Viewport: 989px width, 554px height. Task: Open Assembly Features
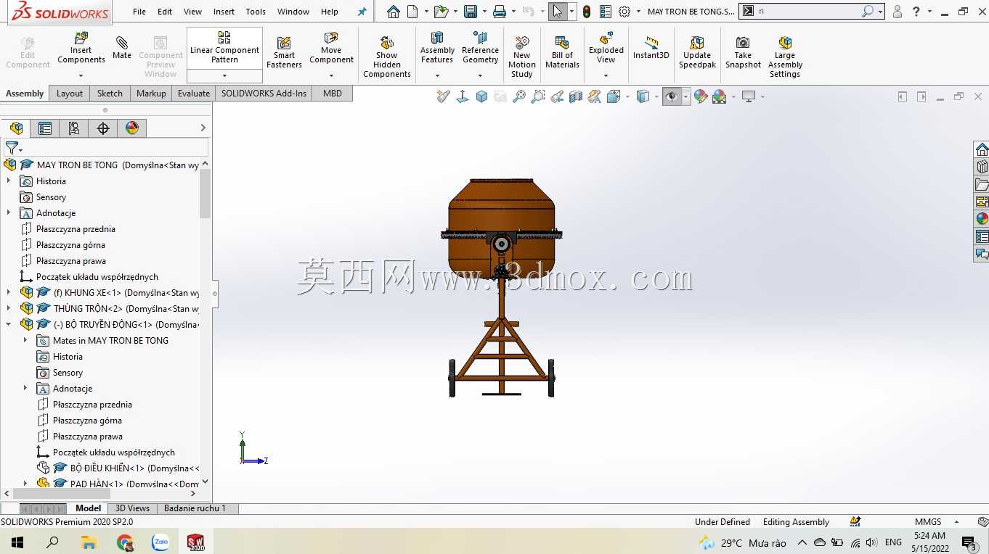pos(437,49)
